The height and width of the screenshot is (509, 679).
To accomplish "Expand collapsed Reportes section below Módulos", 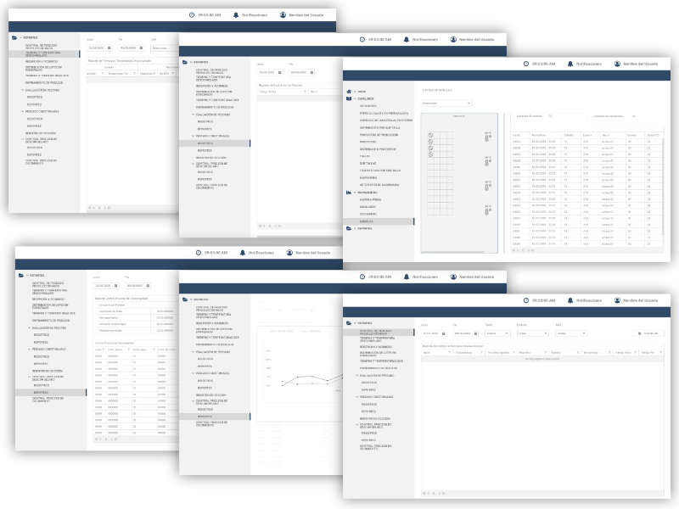I will click(x=355, y=228).
